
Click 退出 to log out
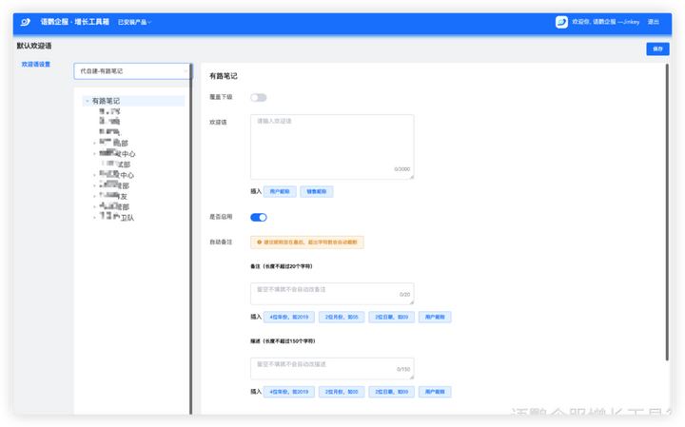(x=653, y=21)
